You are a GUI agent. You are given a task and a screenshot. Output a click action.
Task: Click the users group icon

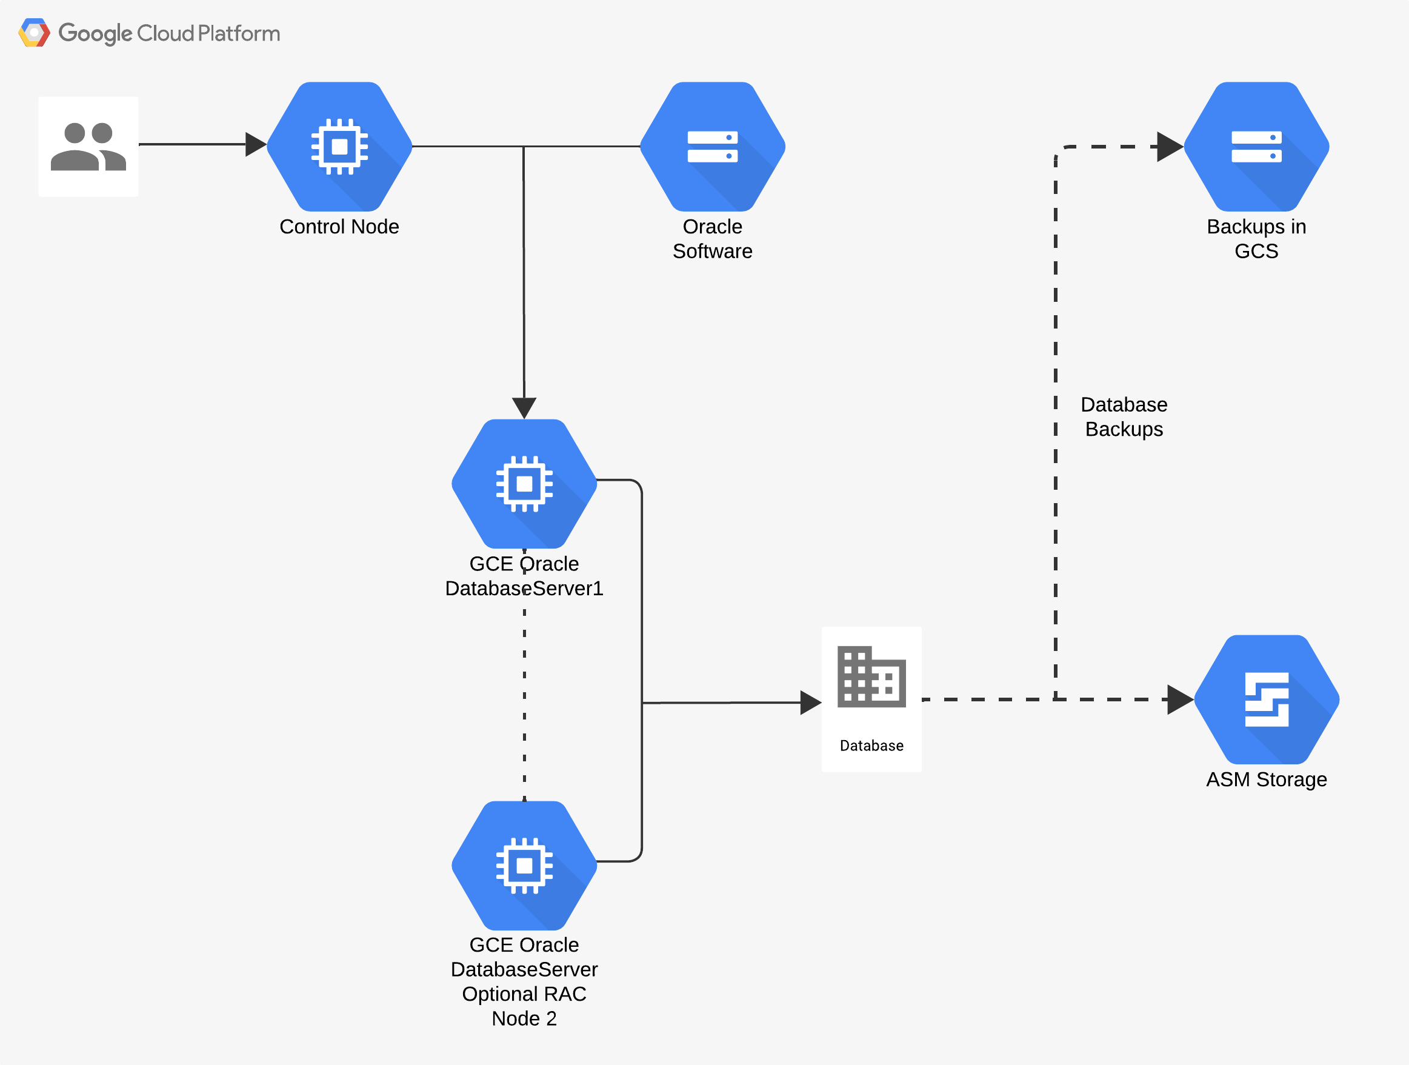(88, 147)
